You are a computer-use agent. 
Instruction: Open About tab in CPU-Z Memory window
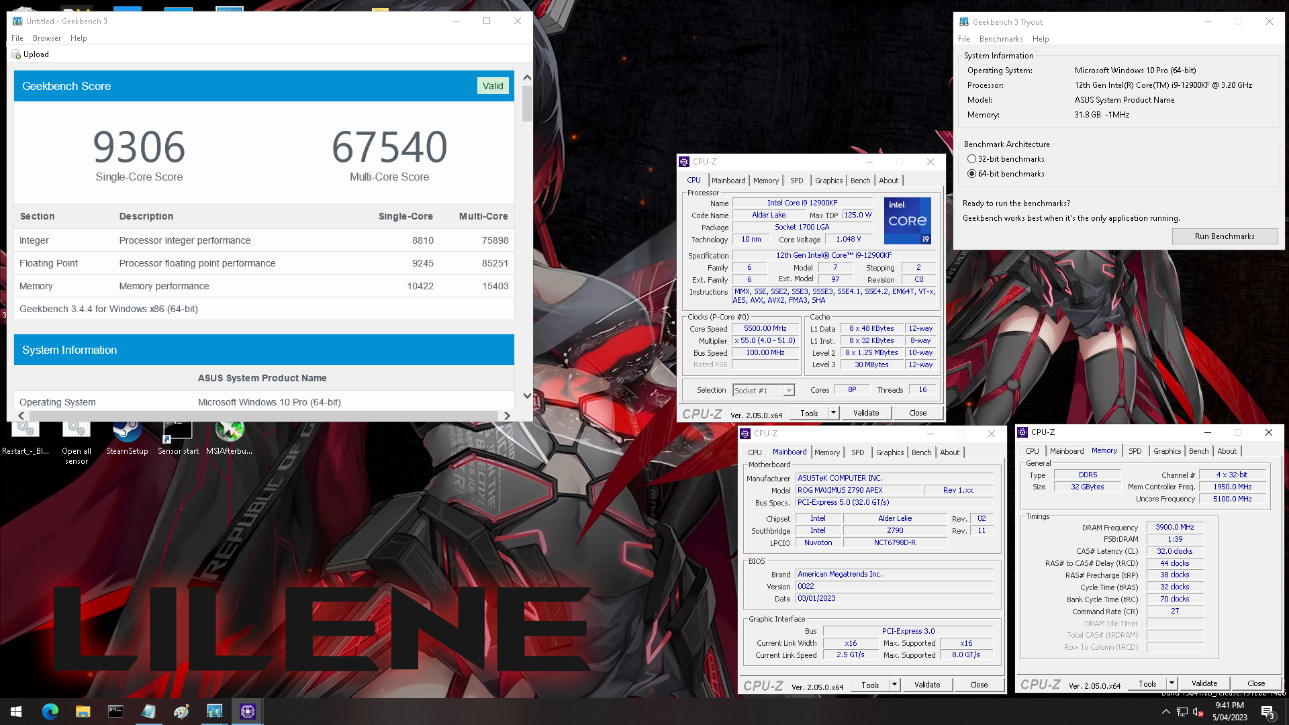point(1227,451)
